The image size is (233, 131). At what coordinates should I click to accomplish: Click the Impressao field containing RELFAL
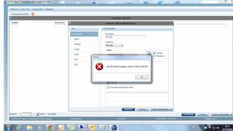126,37
